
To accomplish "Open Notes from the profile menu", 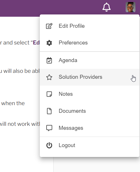I will click(90, 94).
